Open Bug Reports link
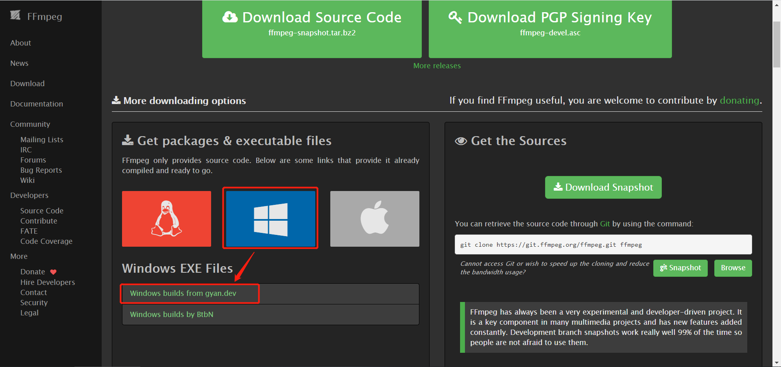The height and width of the screenshot is (367, 781). [41, 170]
